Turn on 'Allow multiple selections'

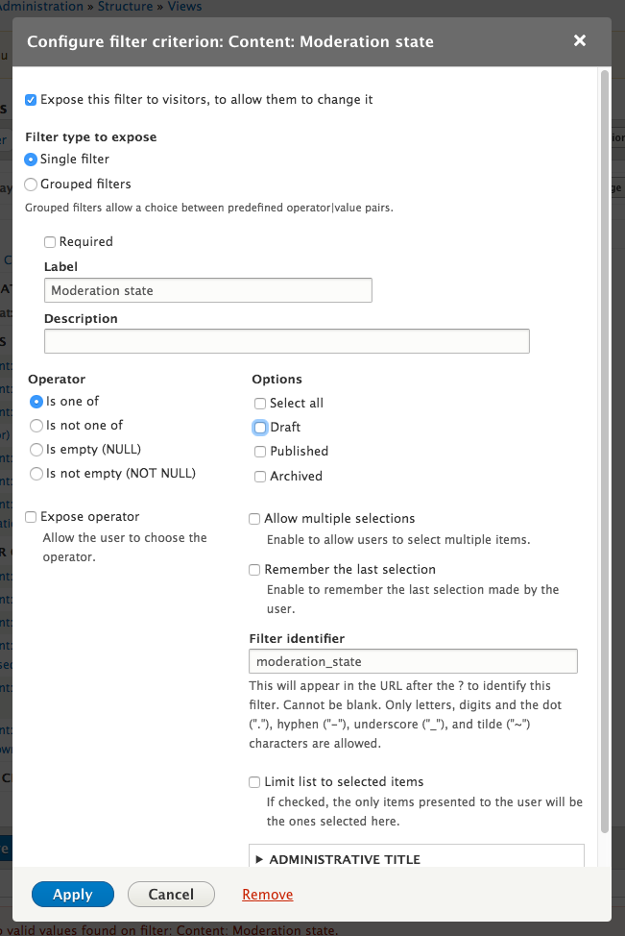point(254,518)
